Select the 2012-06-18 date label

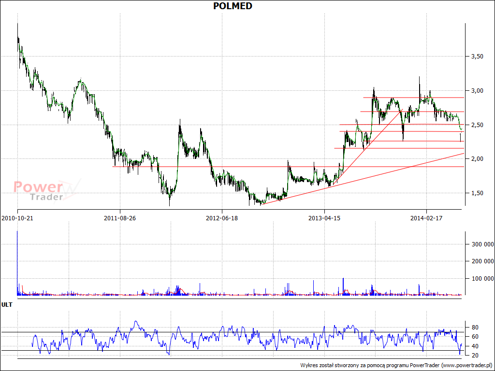tap(222, 218)
